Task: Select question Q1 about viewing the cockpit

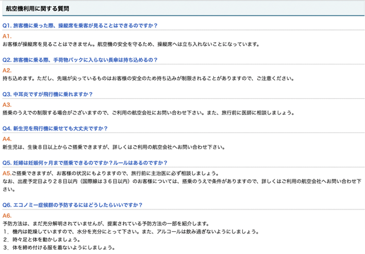Action: pyautogui.click(x=80, y=26)
